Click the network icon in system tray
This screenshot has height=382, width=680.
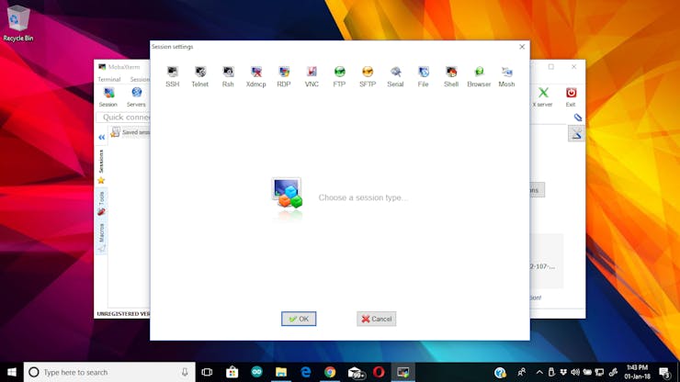599,372
